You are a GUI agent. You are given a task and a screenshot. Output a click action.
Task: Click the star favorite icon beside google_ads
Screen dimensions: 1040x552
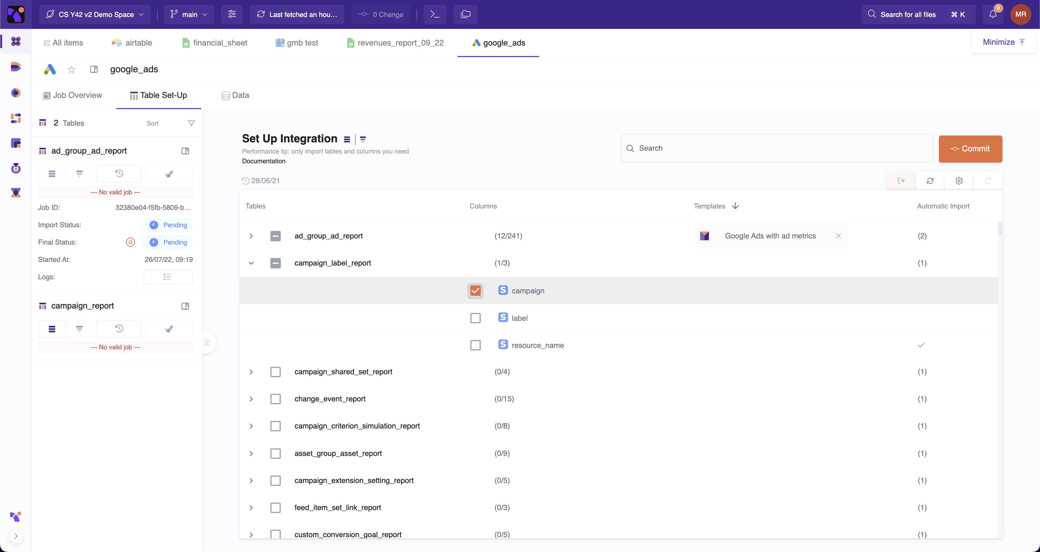pos(71,69)
